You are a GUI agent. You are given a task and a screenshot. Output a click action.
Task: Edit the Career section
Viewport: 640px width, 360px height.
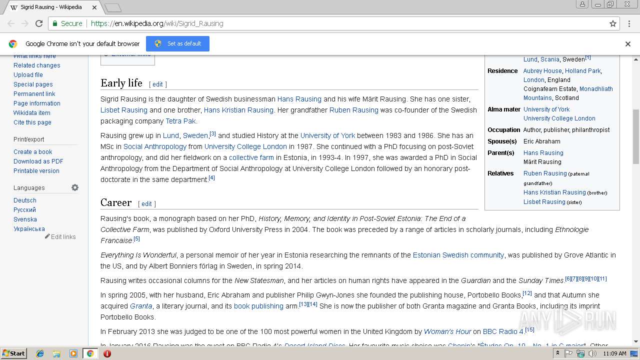[146, 204]
